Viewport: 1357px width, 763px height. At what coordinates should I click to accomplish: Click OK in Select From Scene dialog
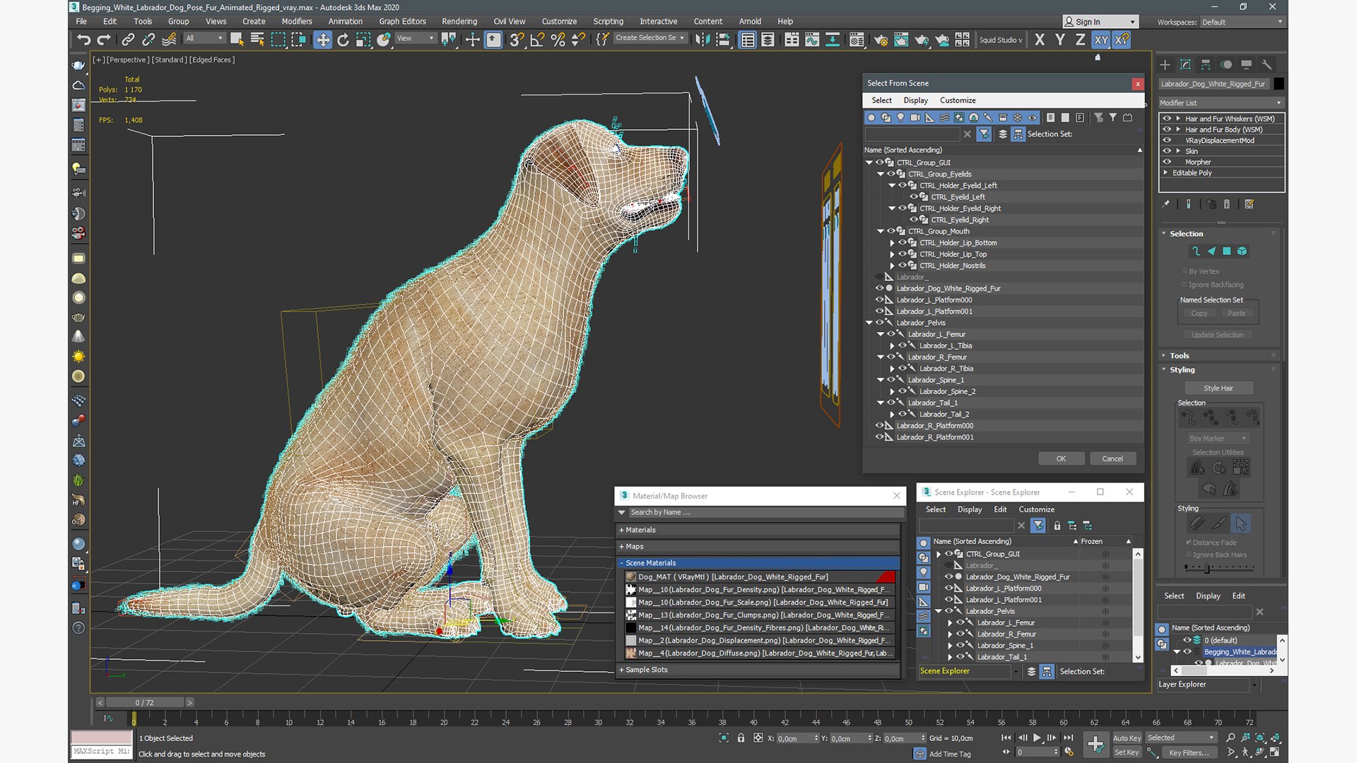coord(1061,459)
